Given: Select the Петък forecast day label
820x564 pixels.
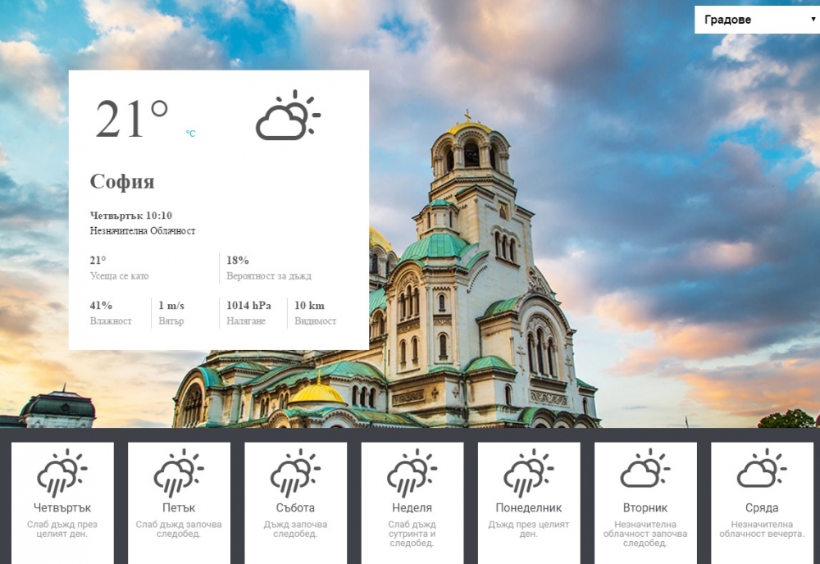Looking at the screenshot, I should coord(179,507).
